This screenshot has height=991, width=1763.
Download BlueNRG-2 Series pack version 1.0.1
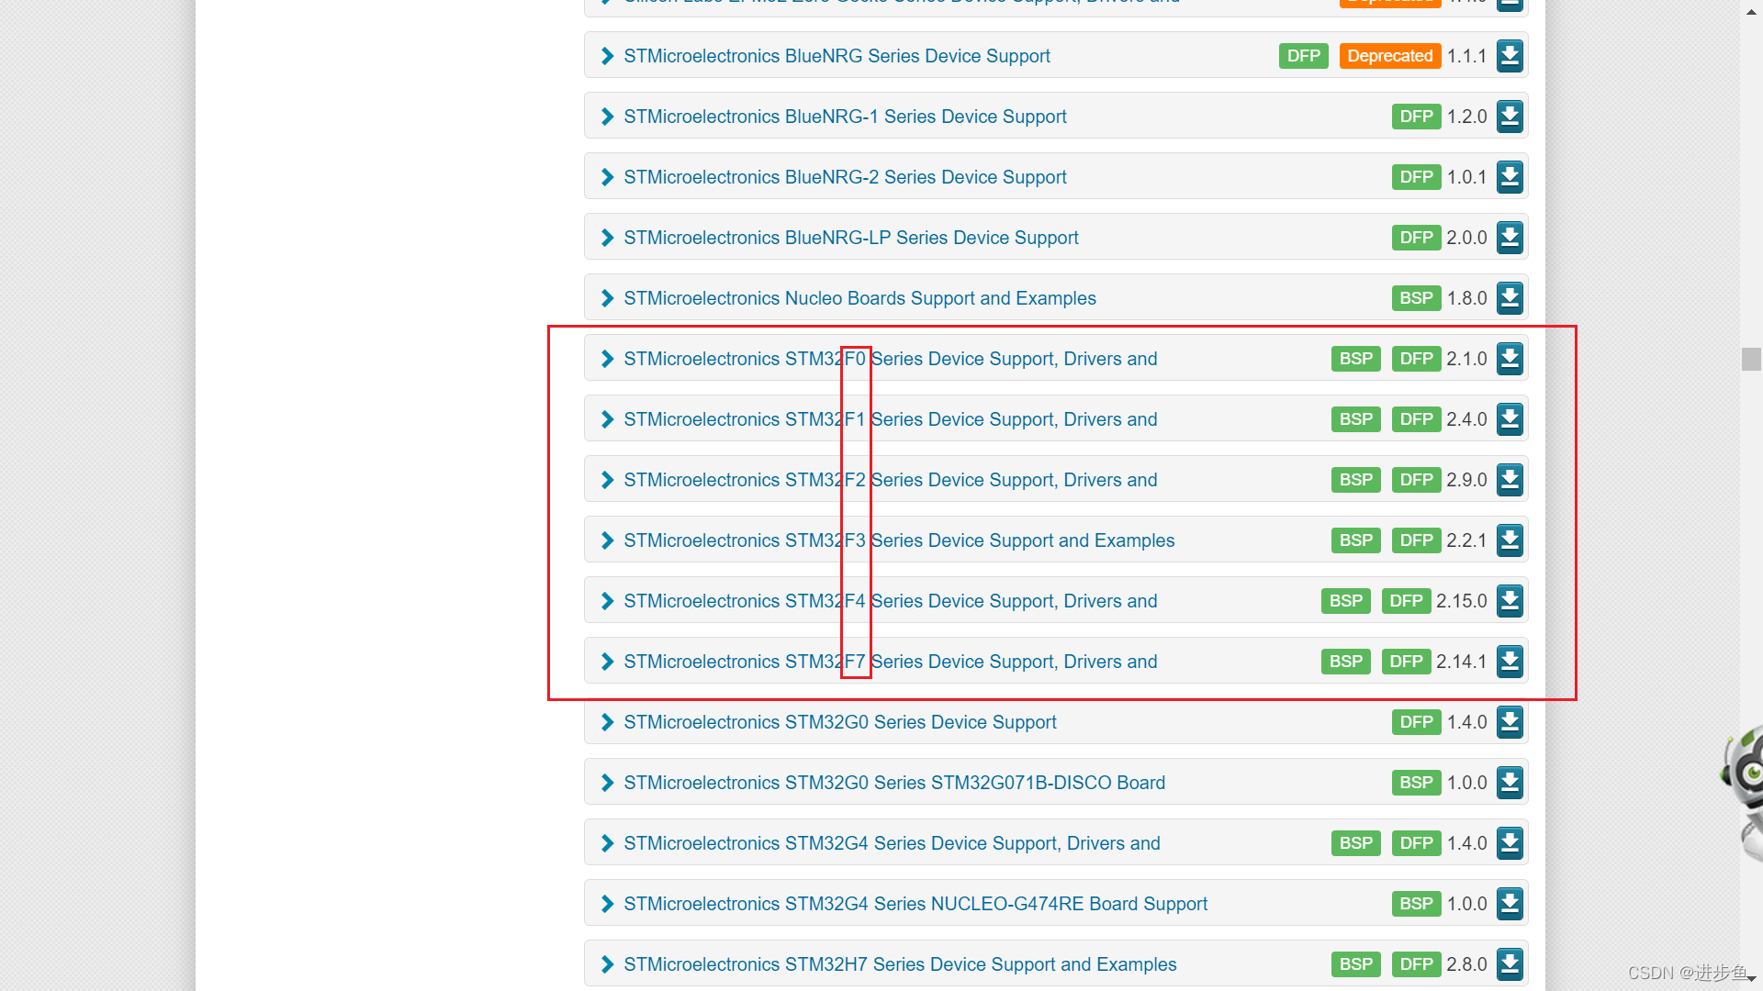click(1510, 177)
